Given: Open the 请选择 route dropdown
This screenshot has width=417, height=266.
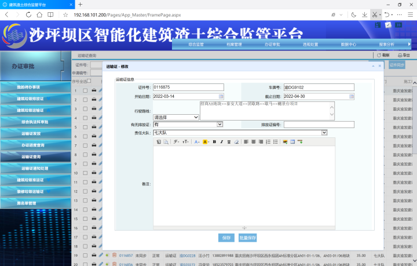Looking at the screenshot, I should [196, 117].
